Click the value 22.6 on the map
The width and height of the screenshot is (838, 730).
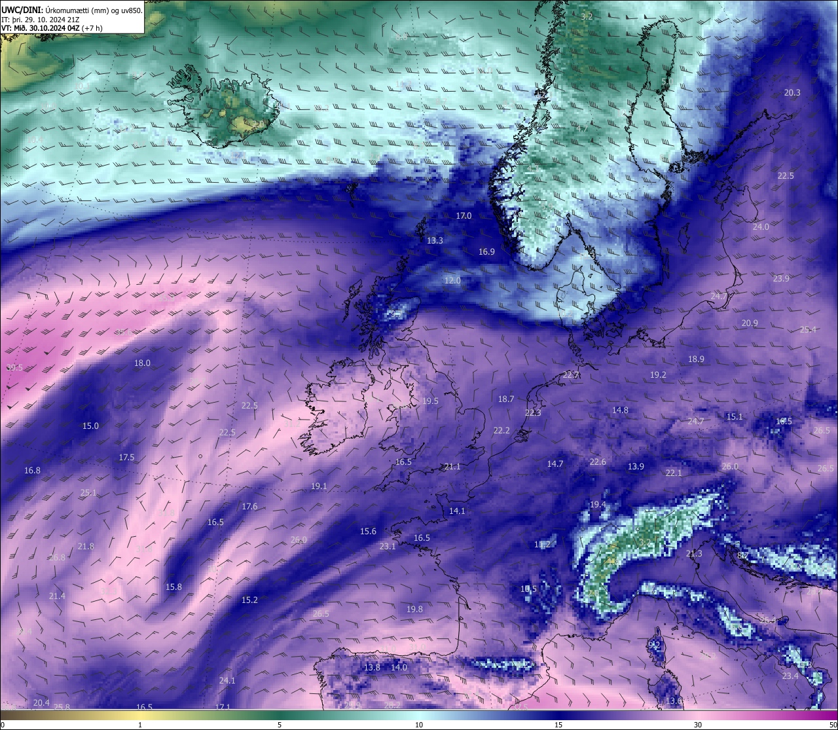coord(598,462)
